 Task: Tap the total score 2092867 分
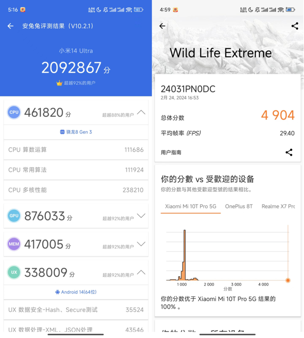[x=76, y=68]
